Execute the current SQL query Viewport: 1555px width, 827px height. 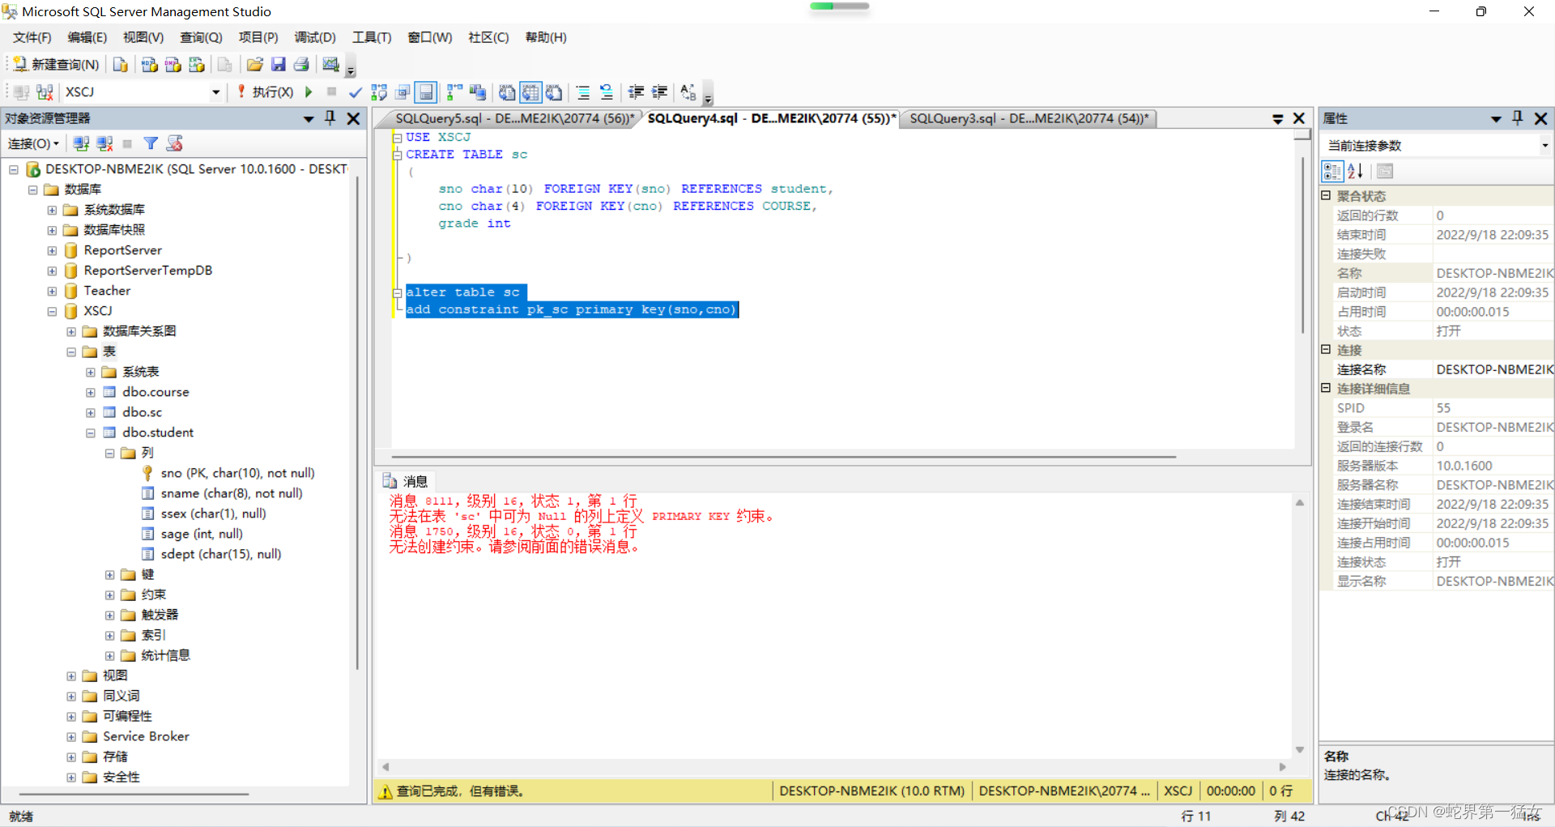271,92
